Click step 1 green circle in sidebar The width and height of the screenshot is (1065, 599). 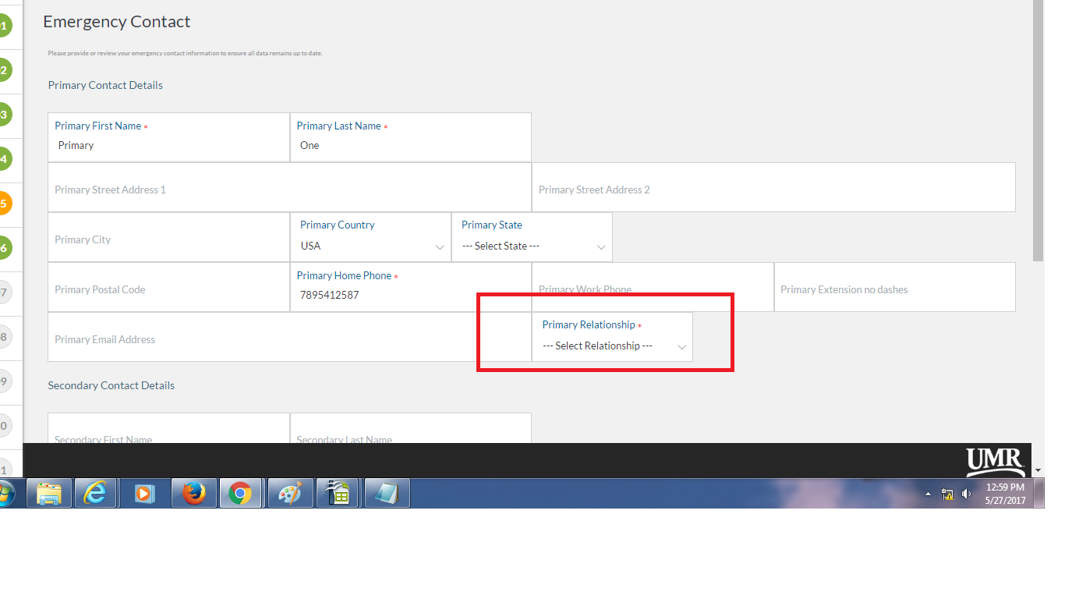pyautogui.click(x=4, y=27)
